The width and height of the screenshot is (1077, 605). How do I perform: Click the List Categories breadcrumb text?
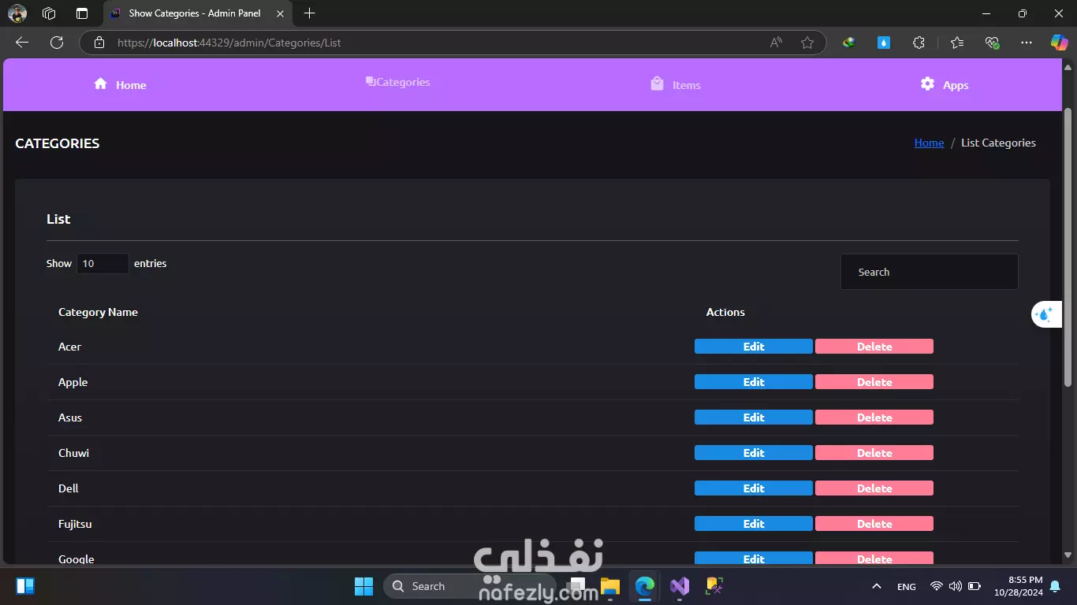point(998,143)
